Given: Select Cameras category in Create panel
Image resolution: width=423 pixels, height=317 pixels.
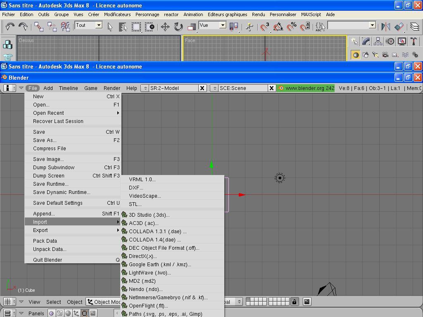Looking at the screenshot, I should [385, 55].
